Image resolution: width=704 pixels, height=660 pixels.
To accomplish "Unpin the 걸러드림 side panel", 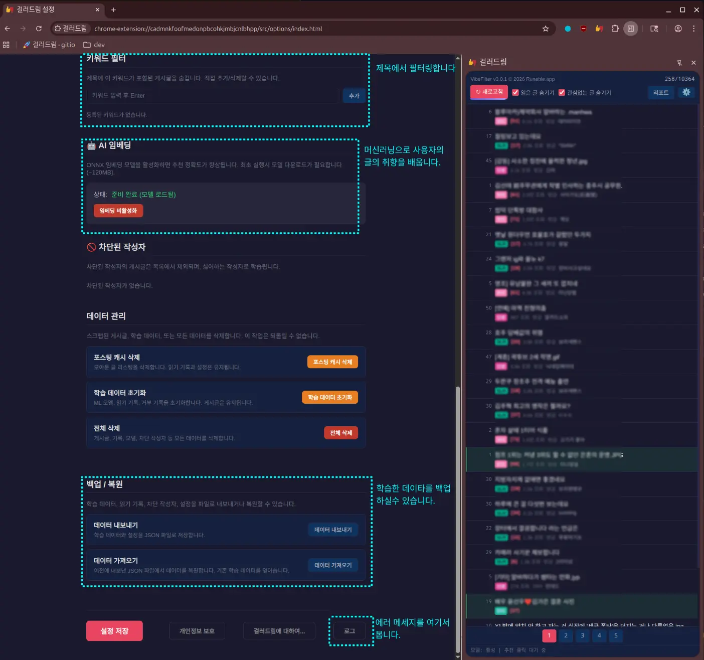I will pos(679,63).
